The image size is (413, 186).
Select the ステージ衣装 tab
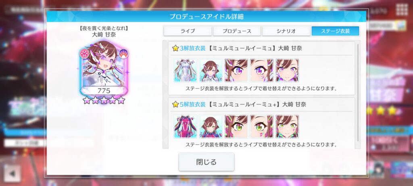[x=335, y=31]
